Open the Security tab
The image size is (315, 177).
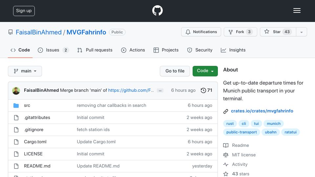tap(200, 50)
